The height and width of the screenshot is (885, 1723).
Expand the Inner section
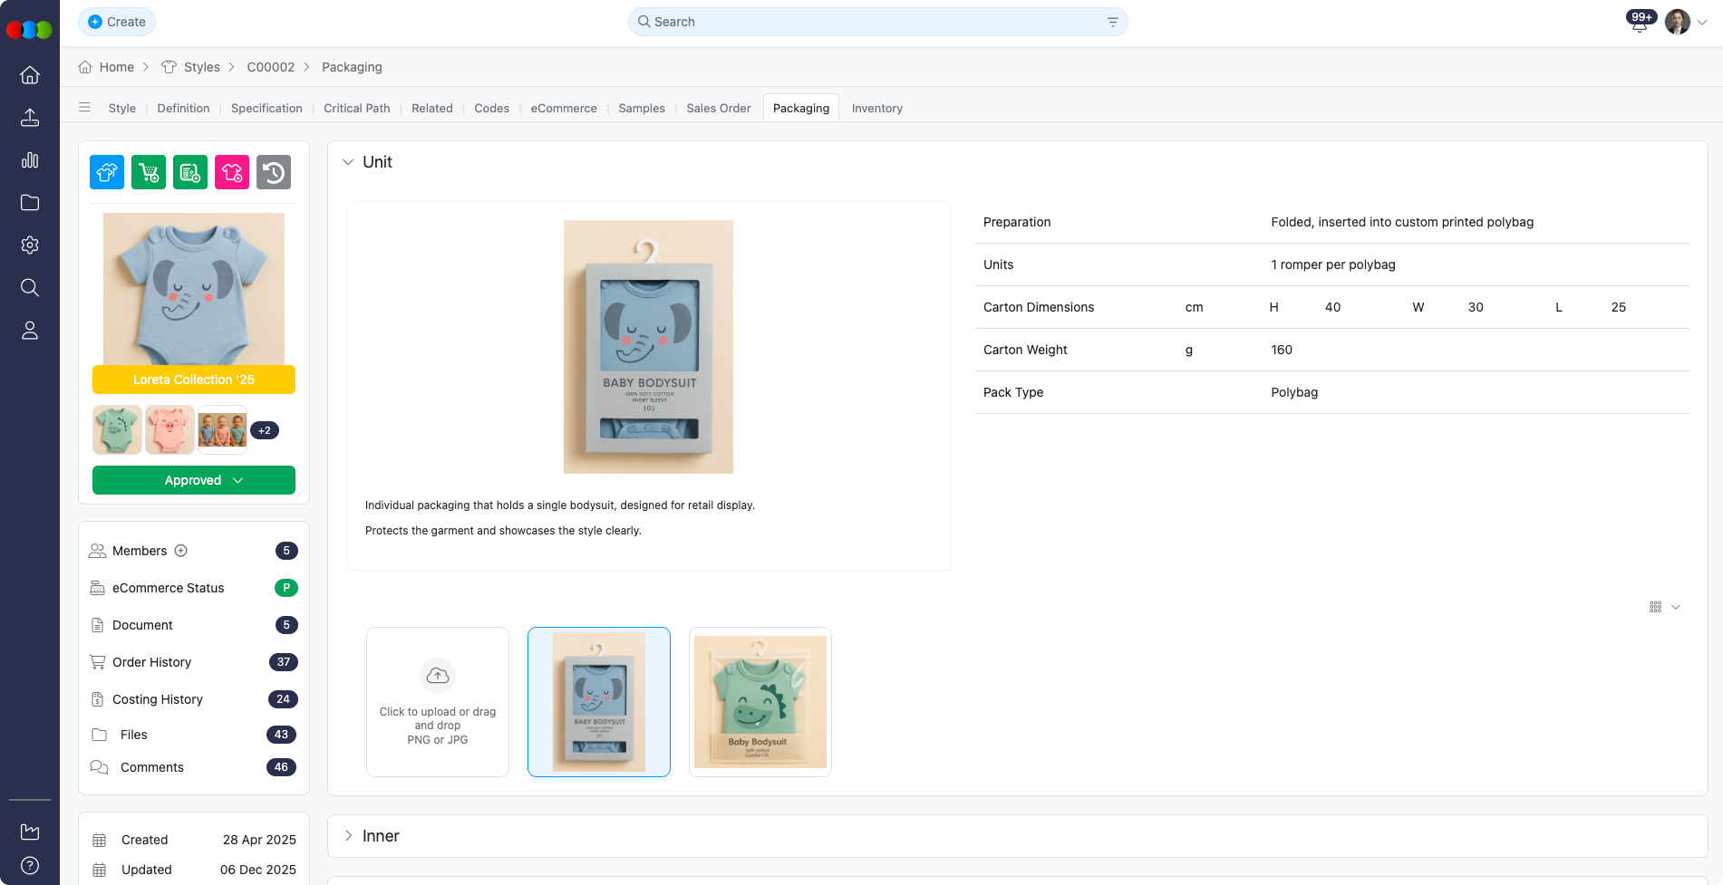pos(348,836)
